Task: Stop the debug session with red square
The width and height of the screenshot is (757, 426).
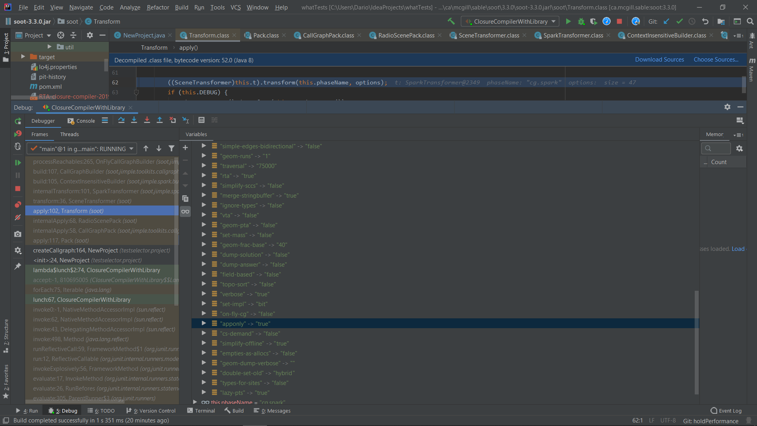Action: 17,189
